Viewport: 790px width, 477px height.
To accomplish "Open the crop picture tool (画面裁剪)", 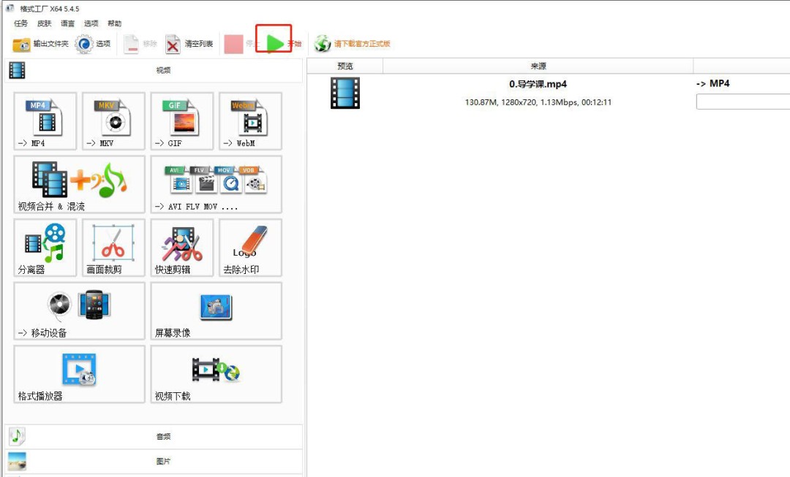I will click(113, 248).
